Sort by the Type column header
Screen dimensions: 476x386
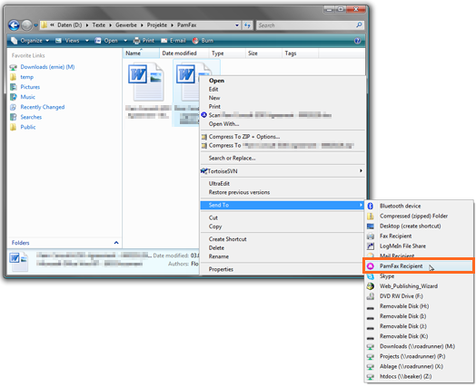point(227,53)
